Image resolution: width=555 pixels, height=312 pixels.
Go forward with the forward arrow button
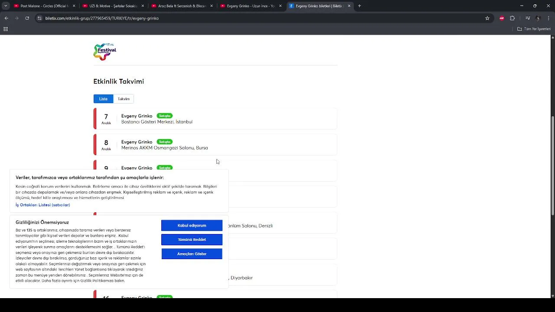[x=16, y=18]
